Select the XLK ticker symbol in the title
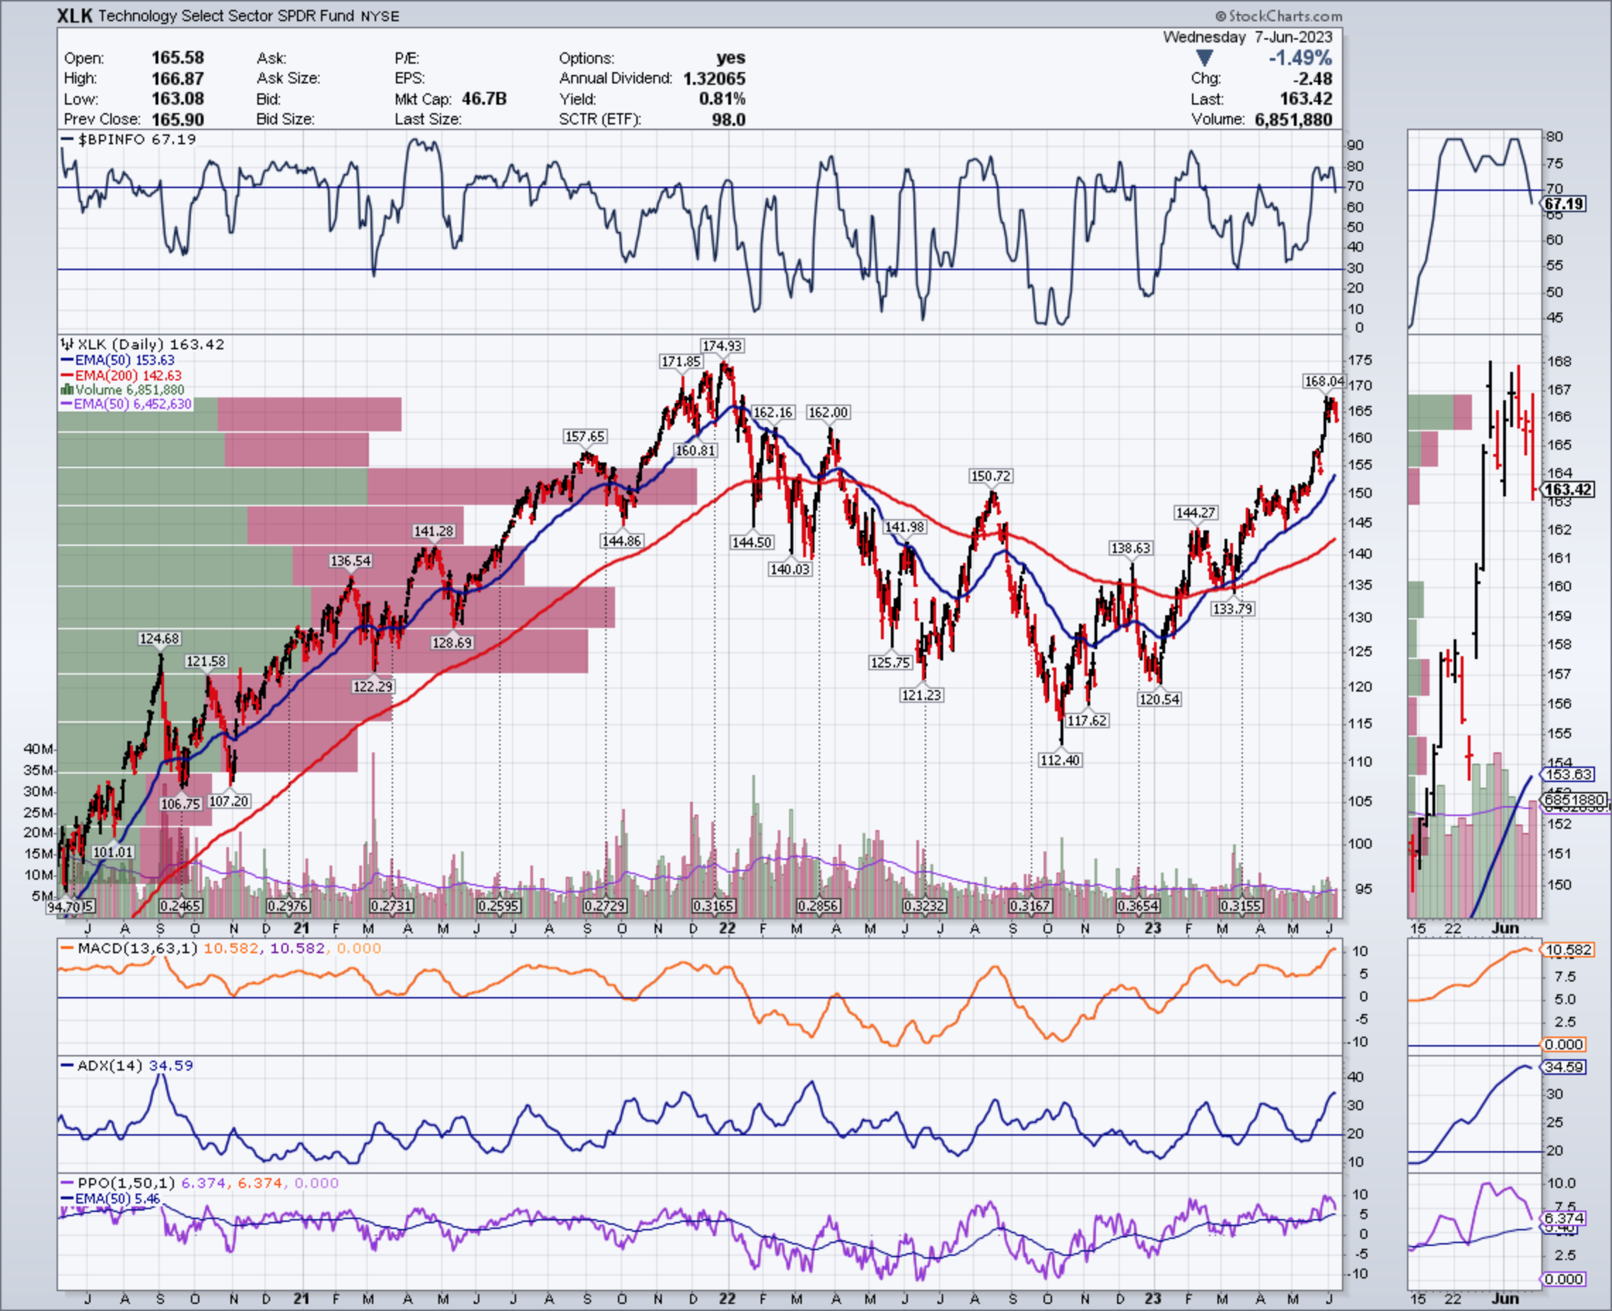Viewport: 1612px width, 1311px height. (x=75, y=15)
